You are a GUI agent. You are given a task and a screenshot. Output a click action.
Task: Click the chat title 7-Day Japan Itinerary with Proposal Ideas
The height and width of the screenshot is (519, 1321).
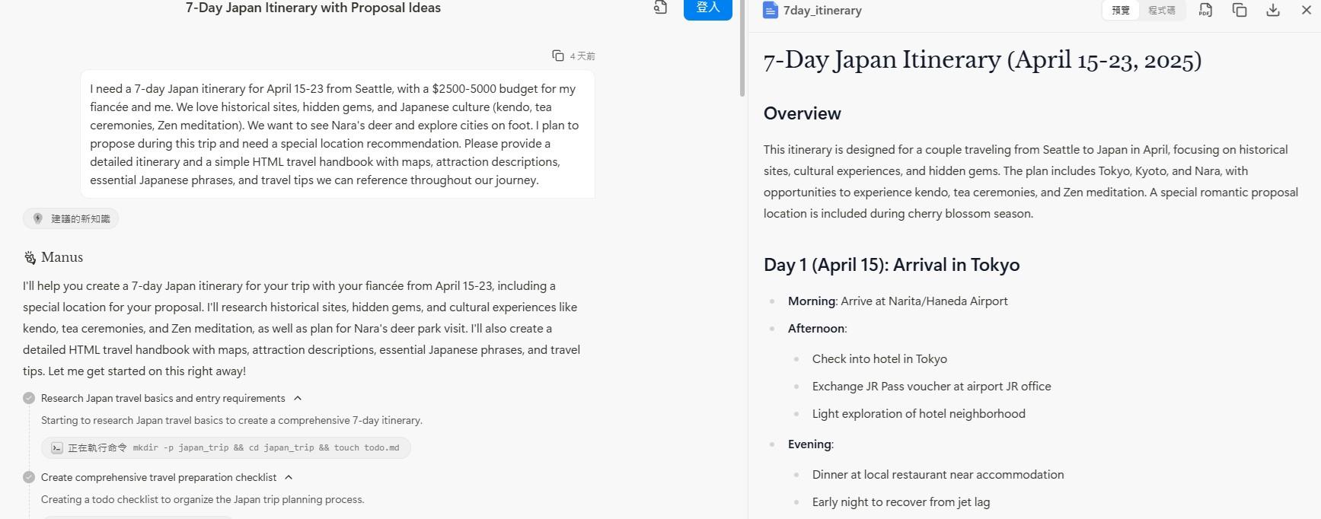[313, 8]
